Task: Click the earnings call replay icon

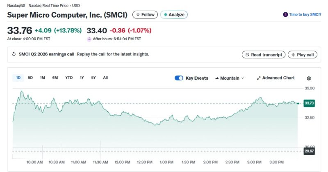Action: click(x=14, y=54)
